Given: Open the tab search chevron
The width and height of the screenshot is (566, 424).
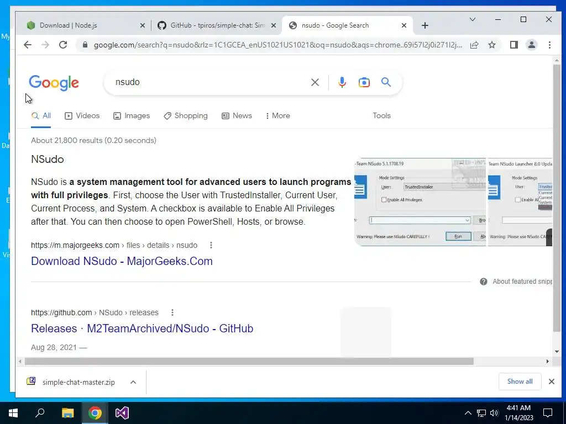Looking at the screenshot, I should coord(472,19).
